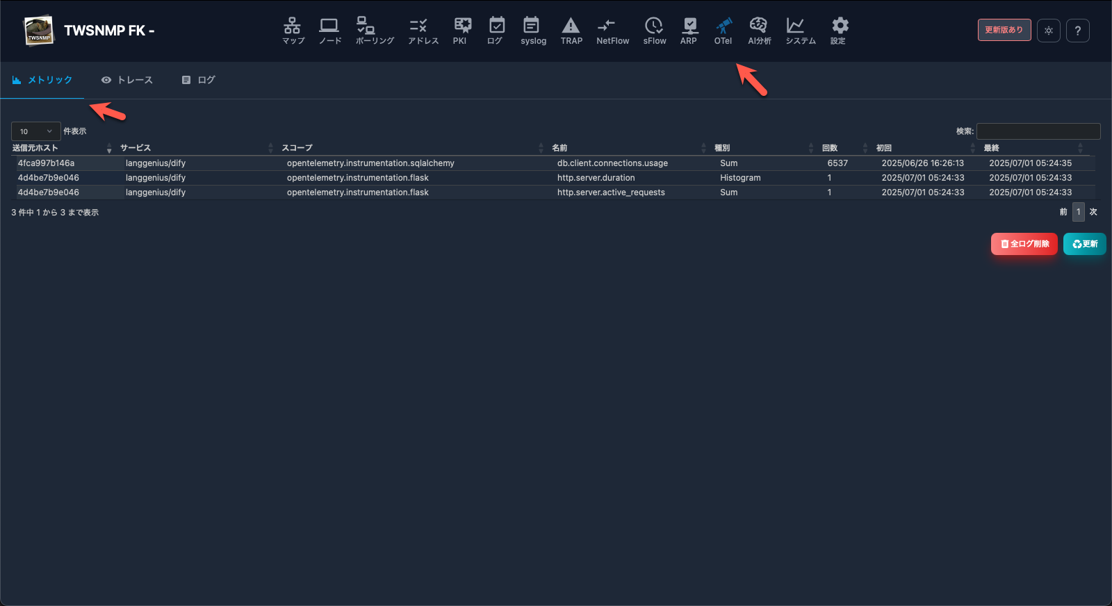Open the システム chart icon
This screenshot has height=606, width=1112.
coord(800,31)
